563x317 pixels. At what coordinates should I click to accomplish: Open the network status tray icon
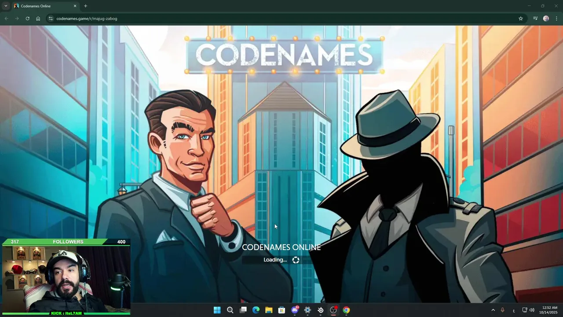click(525, 310)
